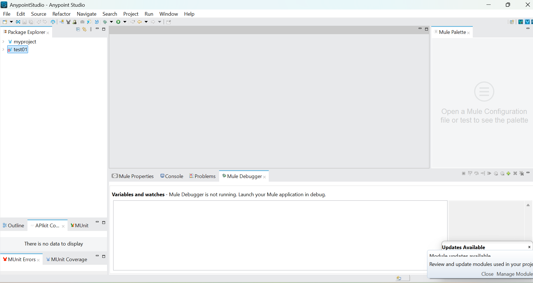533x283 pixels.
Task: Open the Run button dropdown arrow
Action: click(x=125, y=22)
